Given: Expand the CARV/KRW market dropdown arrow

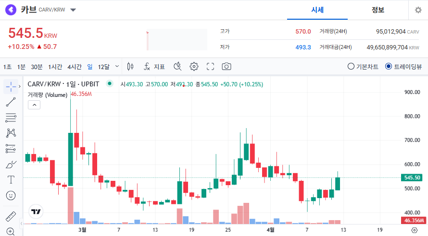Looking at the screenshot, I should click(x=73, y=10).
